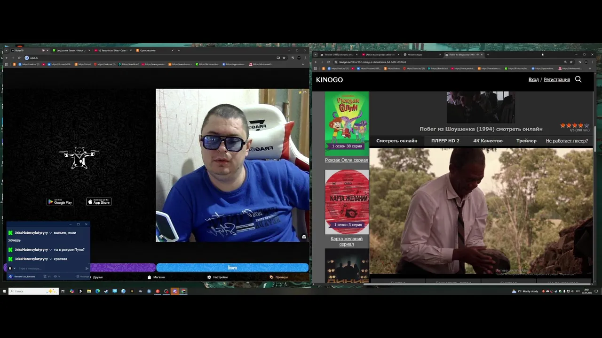602x338 pixels.
Task: Open new tab in right browser
Action: pyautogui.click(x=488, y=54)
